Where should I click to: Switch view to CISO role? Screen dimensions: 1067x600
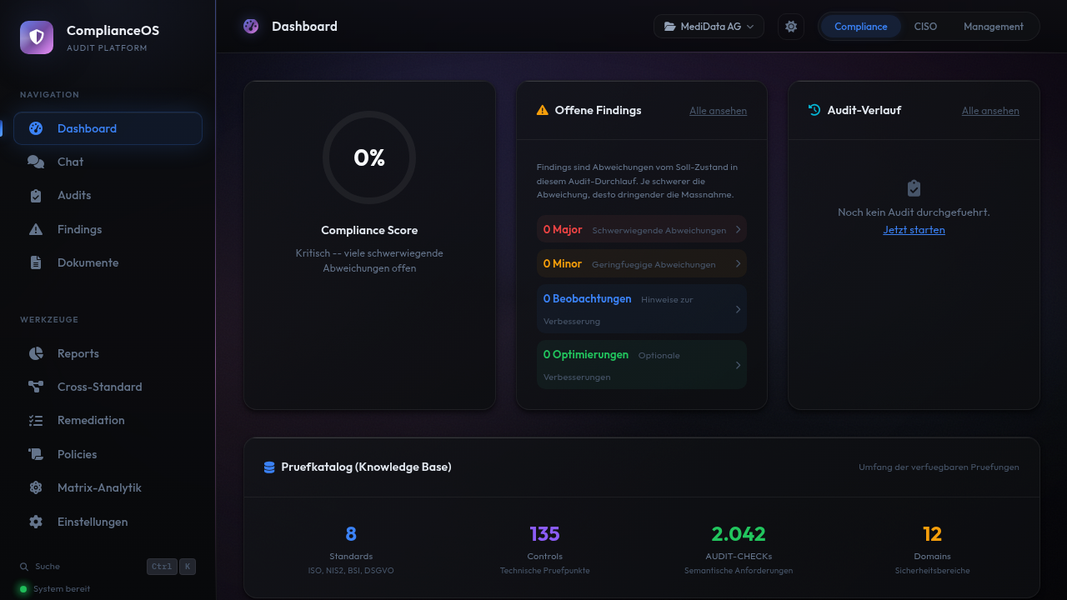(x=925, y=27)
